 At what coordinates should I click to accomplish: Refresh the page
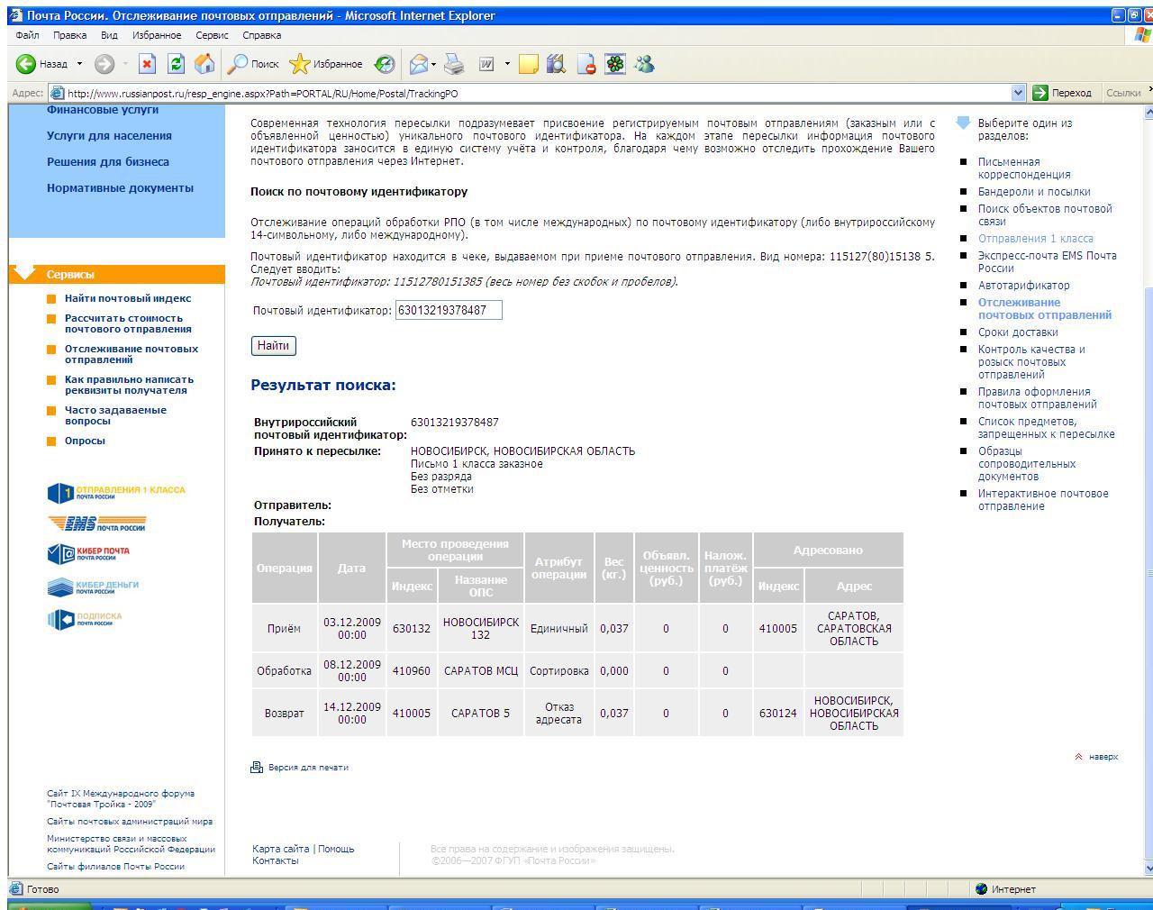pos(176,64)
